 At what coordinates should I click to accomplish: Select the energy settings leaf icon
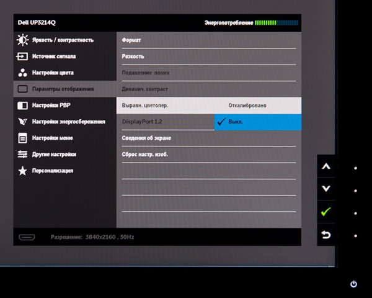(x=22, y=122)
